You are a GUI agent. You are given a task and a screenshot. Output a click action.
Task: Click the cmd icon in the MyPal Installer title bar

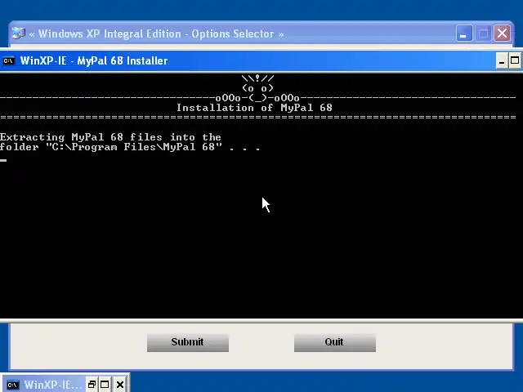pos(9,61)
